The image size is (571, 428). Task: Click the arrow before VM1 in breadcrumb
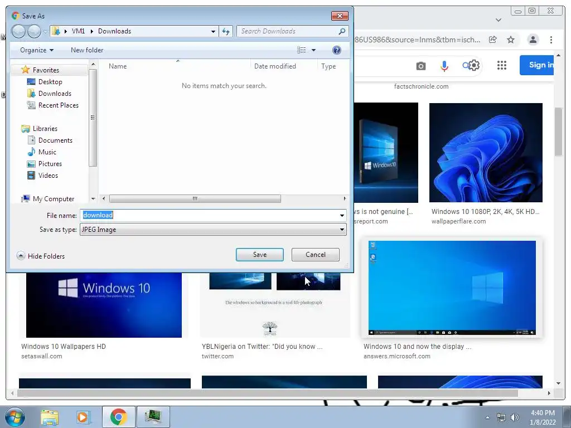(66, 31)
